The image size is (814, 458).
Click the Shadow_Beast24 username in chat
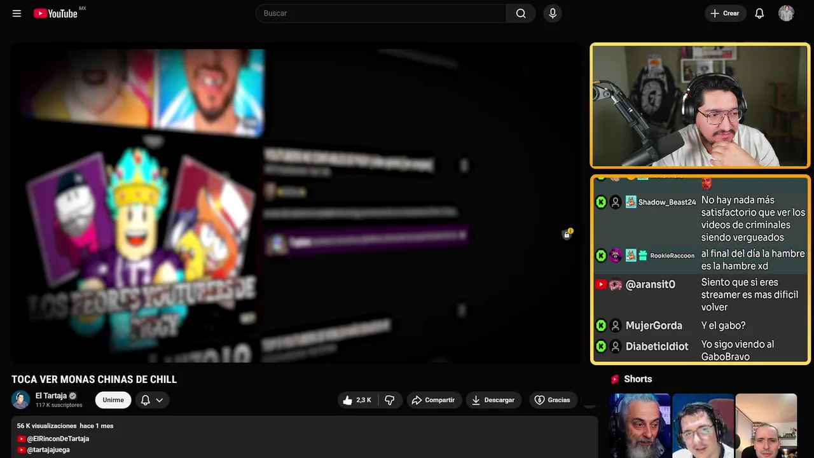click(667, 202)
